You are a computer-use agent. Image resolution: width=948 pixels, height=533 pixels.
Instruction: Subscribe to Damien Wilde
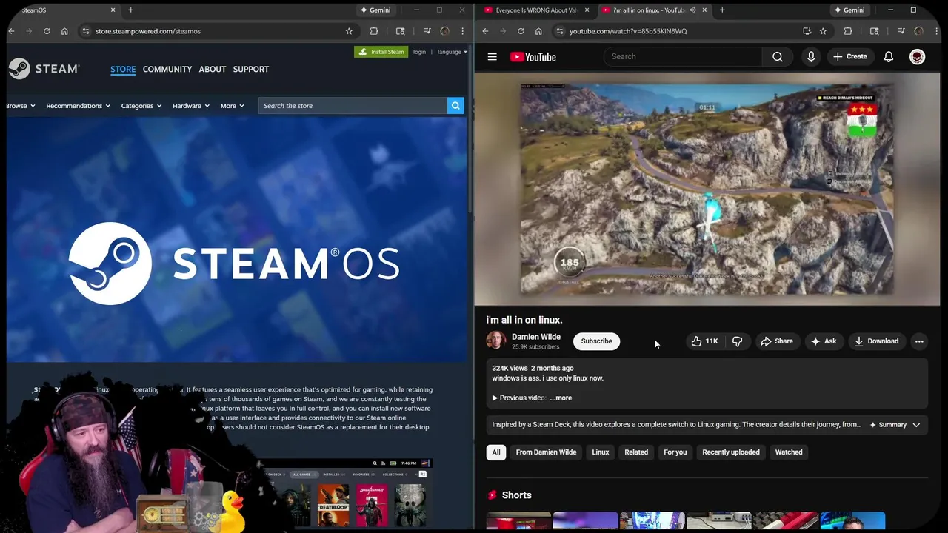(596, 341)
